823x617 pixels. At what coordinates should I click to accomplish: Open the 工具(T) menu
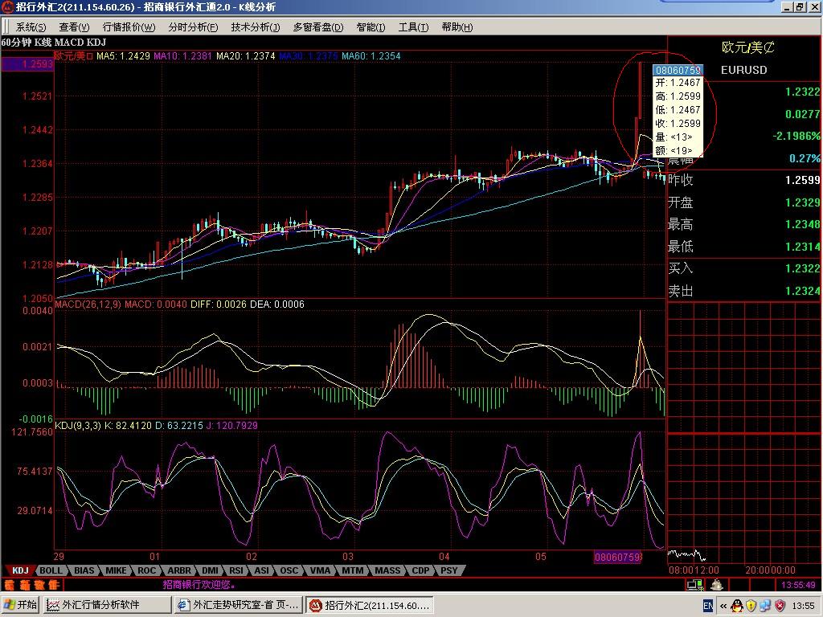pos(413,27)
